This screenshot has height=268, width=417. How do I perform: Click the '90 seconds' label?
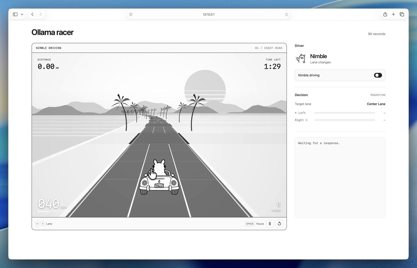[377, 34]
